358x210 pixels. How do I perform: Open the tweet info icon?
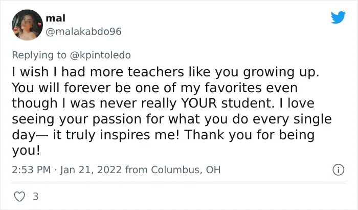coord(338,170)
